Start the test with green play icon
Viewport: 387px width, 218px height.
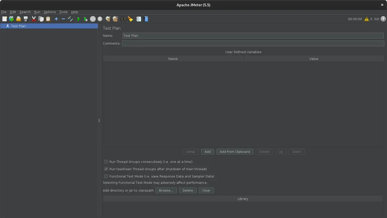[79, 19]
